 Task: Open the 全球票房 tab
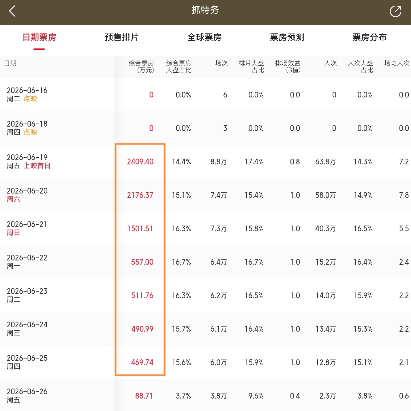pos(204,37)
